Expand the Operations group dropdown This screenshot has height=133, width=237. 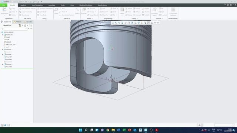(x=9, y=18)
